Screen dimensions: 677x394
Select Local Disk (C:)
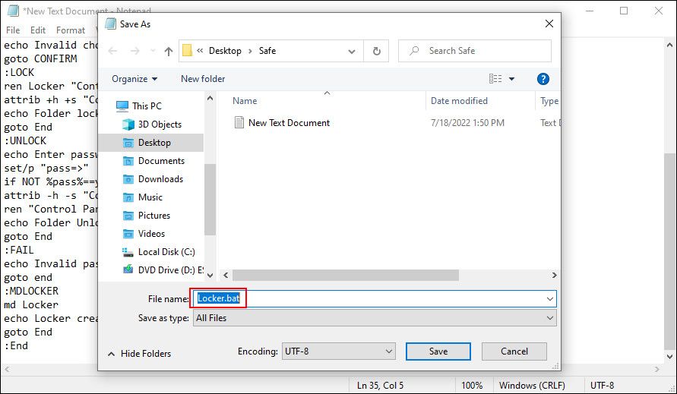pyautogui.click(x=166, y=251)
